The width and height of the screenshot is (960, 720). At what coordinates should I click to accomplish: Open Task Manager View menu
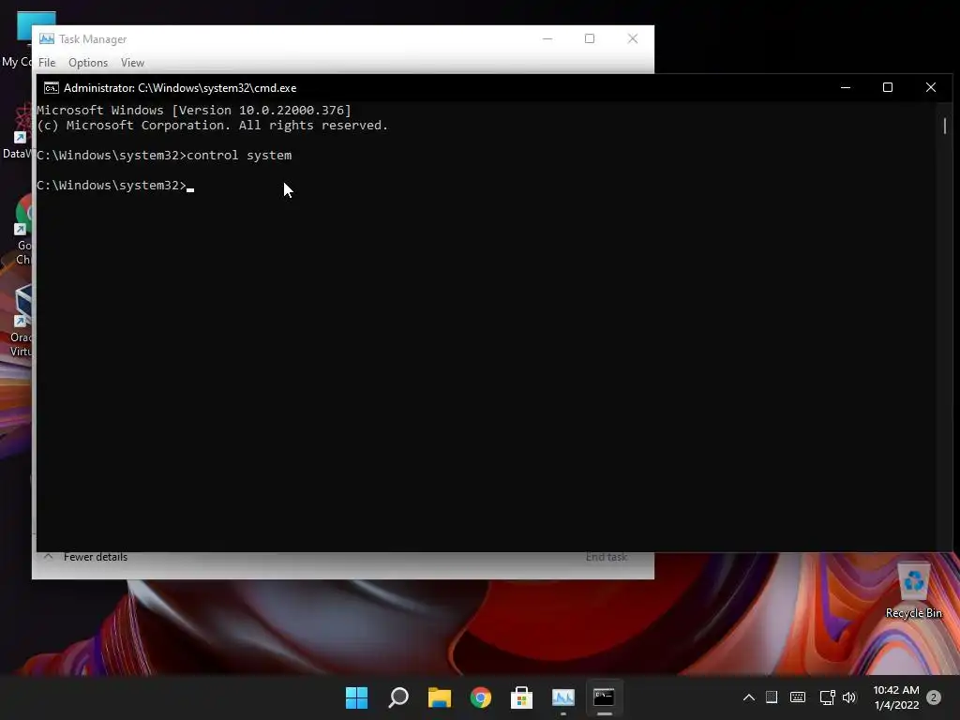[x=132, y=63]
